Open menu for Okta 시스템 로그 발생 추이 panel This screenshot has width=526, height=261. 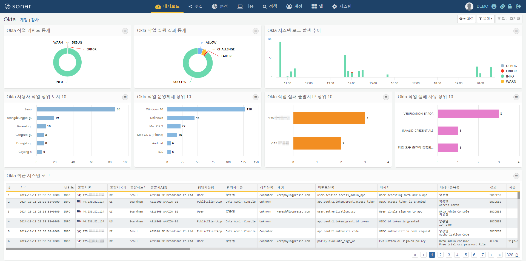(x=516, y=31)
